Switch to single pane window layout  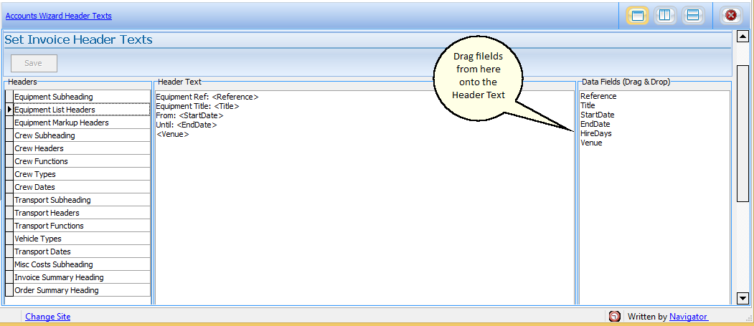click(x=637, y=15)
